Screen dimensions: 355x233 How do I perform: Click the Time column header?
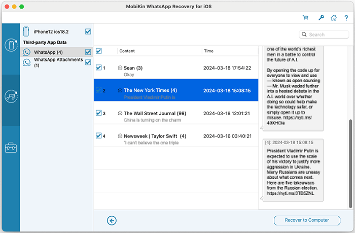click(x=208, y=51)
